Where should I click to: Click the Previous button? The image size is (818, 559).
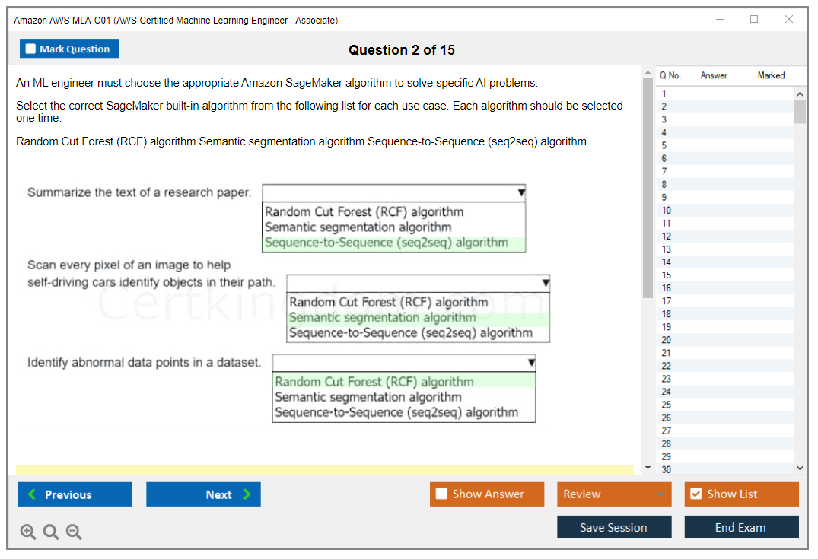click(x=74, y=494)
